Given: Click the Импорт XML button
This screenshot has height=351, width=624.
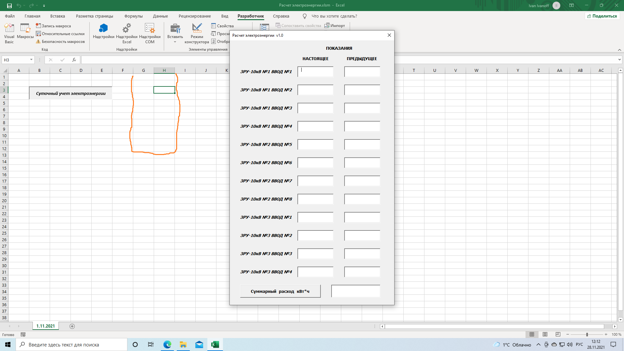Looking at the screenshot, I should tap(334, 26).
